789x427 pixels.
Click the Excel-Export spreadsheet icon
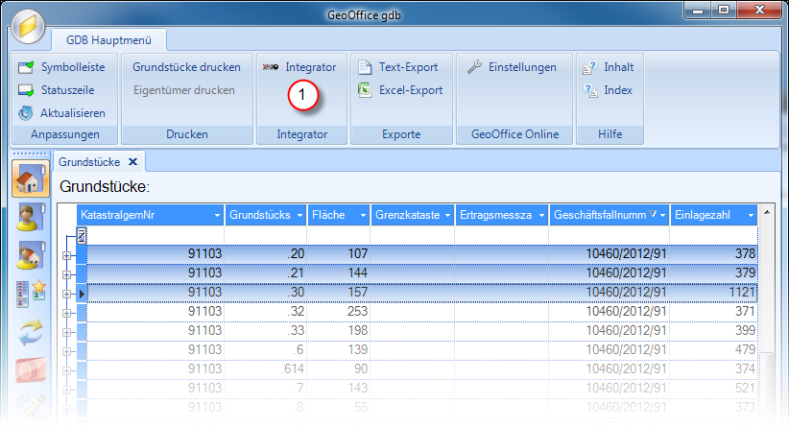tap(365, 90)
